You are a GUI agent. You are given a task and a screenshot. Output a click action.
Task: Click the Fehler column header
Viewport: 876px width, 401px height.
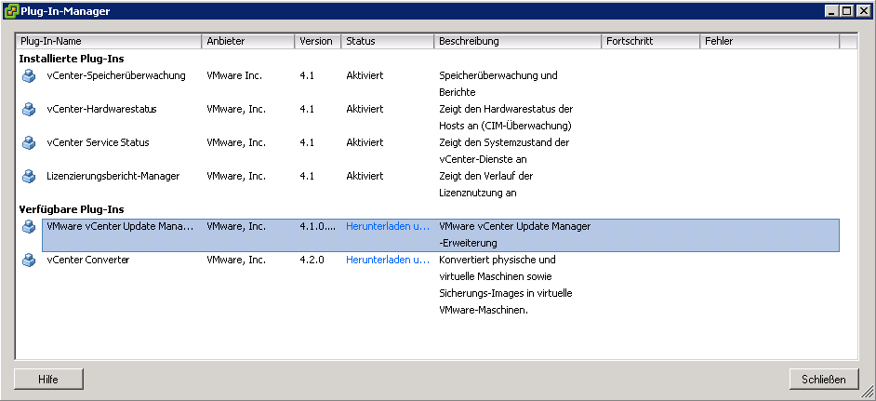pyautogui.click(x=769, y=42)
